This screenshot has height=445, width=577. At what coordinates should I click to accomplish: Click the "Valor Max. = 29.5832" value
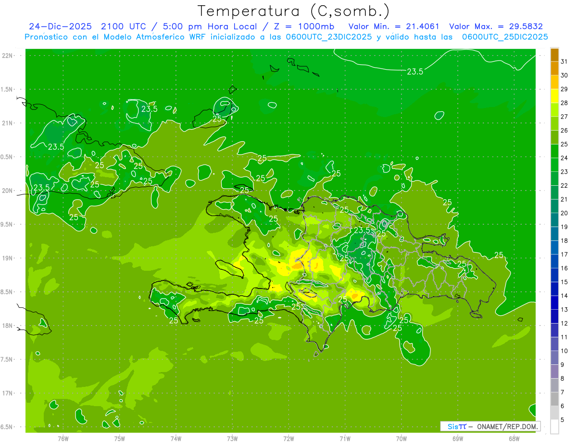(x=496, y=26)
